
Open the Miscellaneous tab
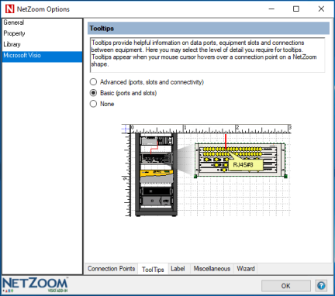pos(212,269)
